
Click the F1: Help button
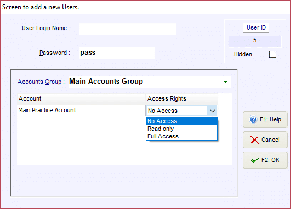point(265,119)
